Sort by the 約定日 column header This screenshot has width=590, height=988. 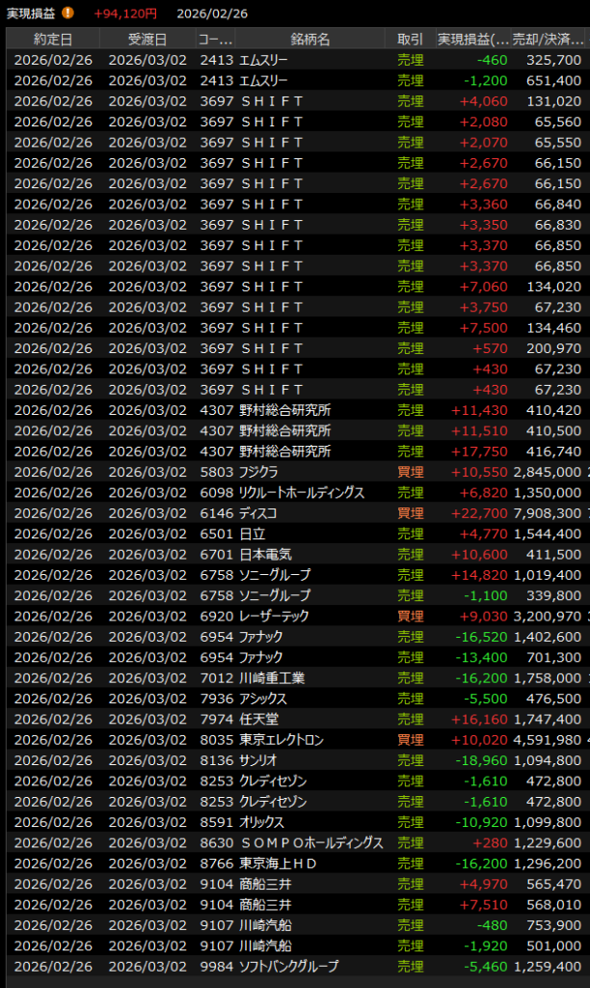click(x=53, y=39)
